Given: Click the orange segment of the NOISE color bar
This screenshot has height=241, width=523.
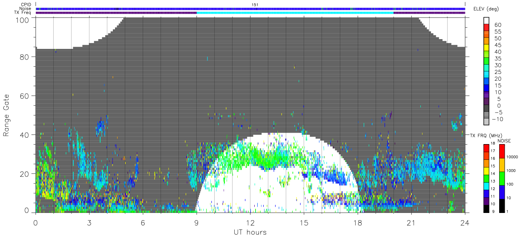Looking at the screenshot, I should [502, 164].
